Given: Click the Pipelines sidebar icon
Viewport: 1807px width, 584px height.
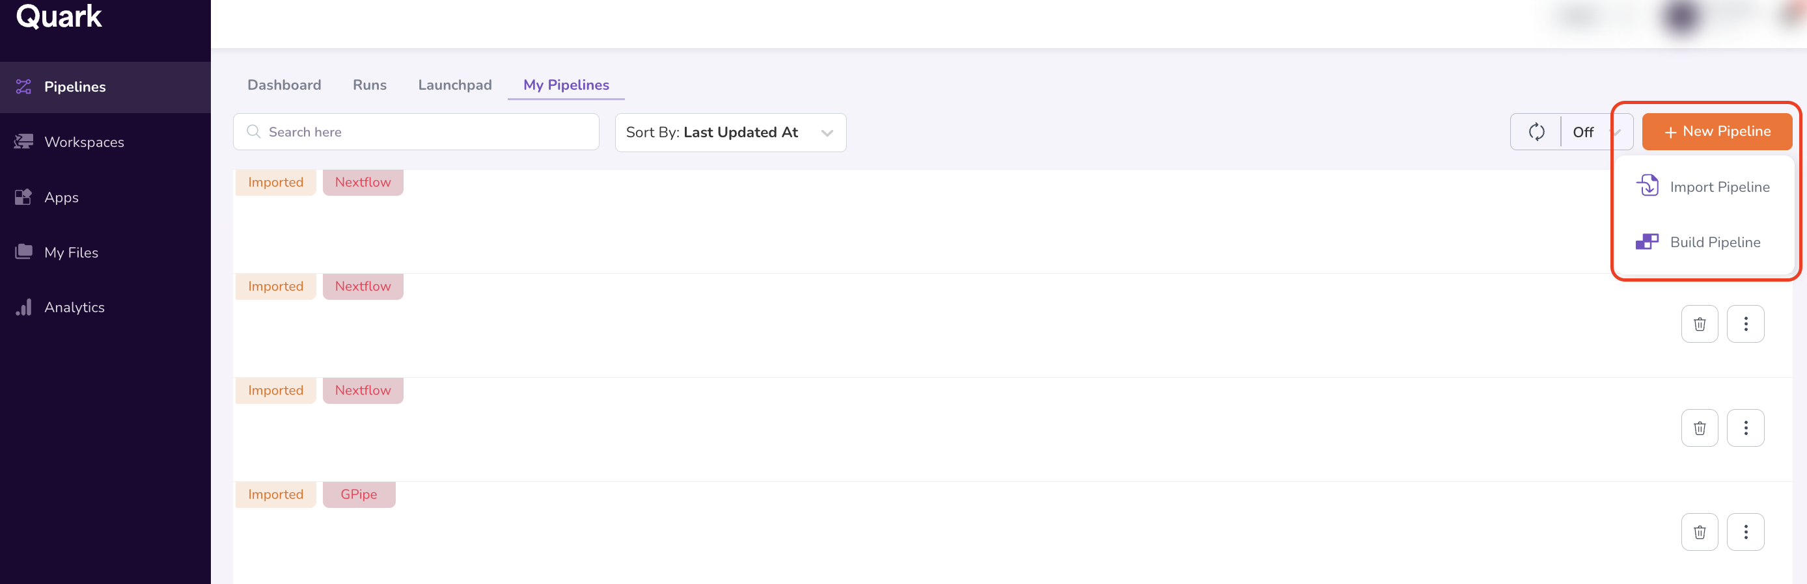Looking at the screenshot, I should pos(24,87).
